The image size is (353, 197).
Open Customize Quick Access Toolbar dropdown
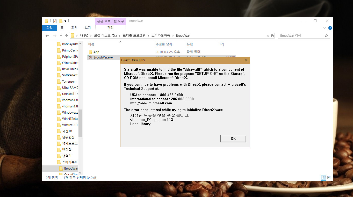pyautogui.click(x=65, y=21)
